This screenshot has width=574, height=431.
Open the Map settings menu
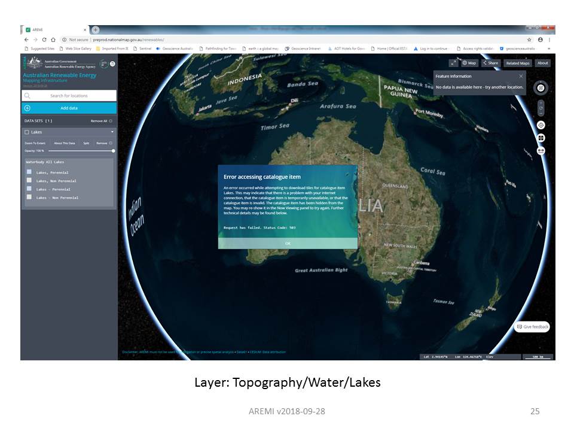click(x=469, y=63)
